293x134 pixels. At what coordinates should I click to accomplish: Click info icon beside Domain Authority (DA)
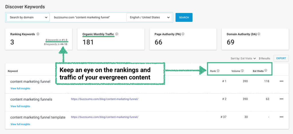click(x=259, y=34)
